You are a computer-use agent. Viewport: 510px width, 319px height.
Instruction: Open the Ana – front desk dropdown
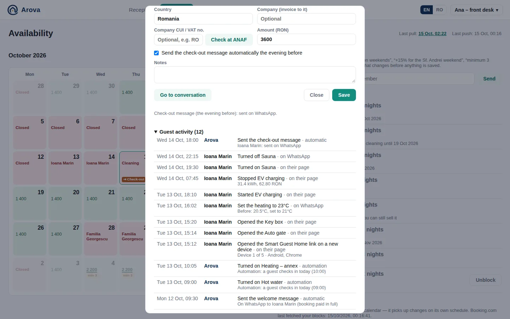pos(476,10)
